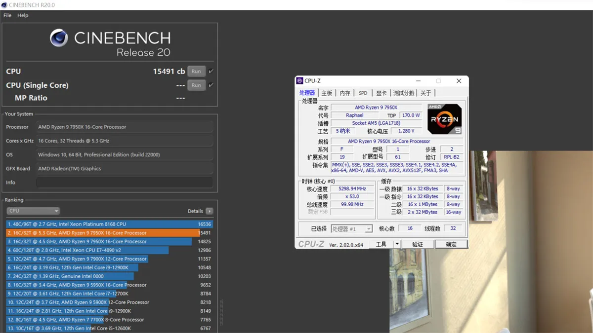Select ranking row i9-12900K at 2.81 GHz
Image resolution: width=593 pixels, height=333 pixels.
tap(110, 311)
